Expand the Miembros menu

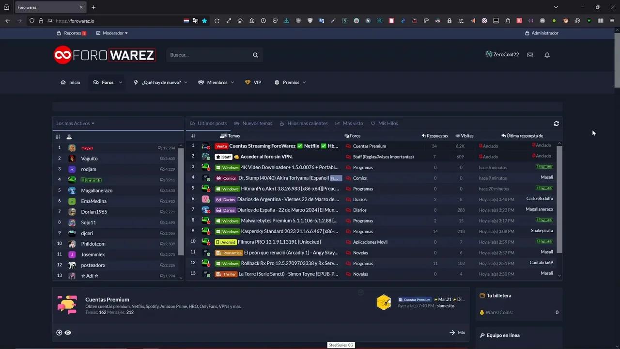(232, 82)
